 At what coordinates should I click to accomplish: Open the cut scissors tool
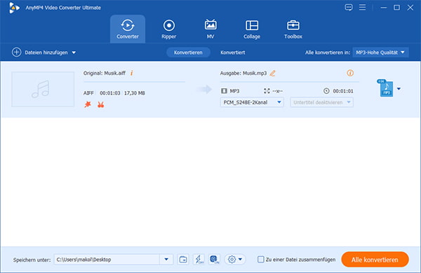click(x=100, y=104)
